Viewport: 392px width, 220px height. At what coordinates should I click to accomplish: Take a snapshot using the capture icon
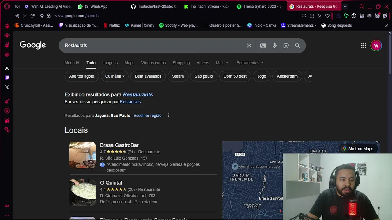[311, 16]
